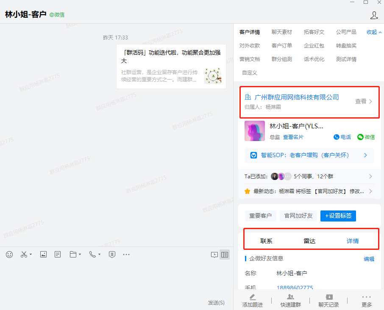Collapse the tab list with 收起
This screenshot has height=310, width=384.
coord(374,32)
